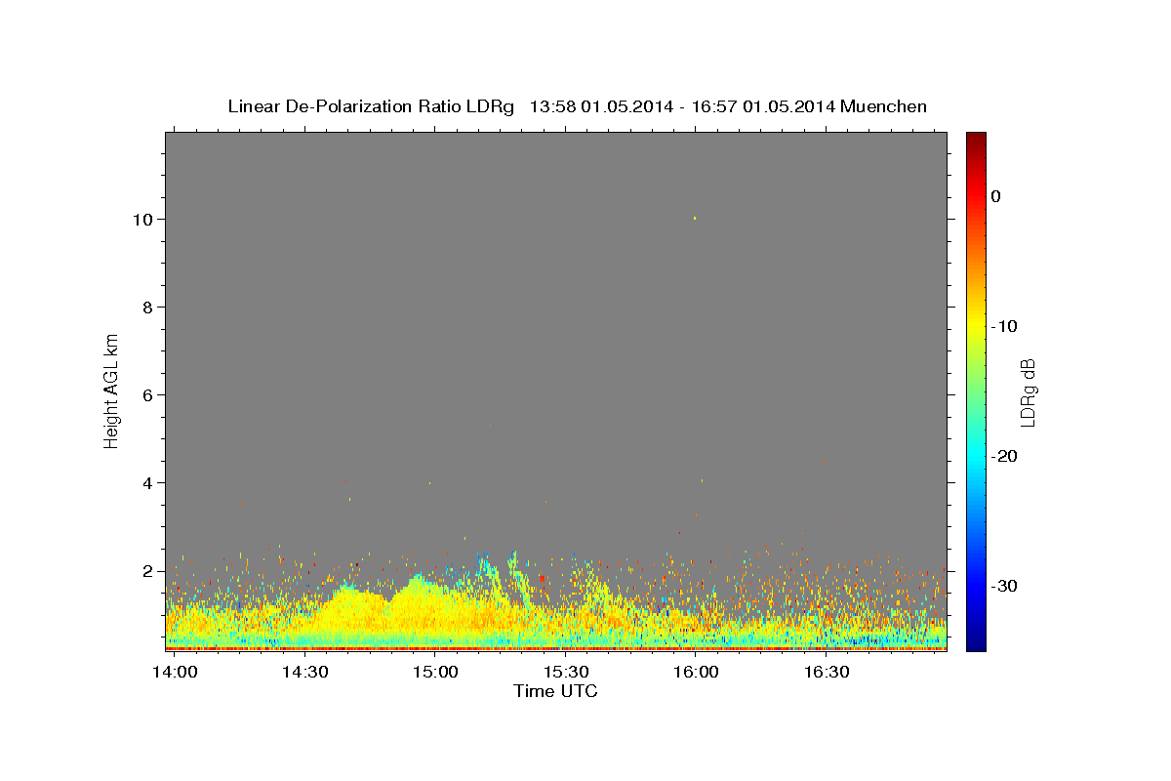Click the 14:00 time axis label
Image resolution: width=1171 pixels, height=781 pixels.
click(x=175, y=673)
